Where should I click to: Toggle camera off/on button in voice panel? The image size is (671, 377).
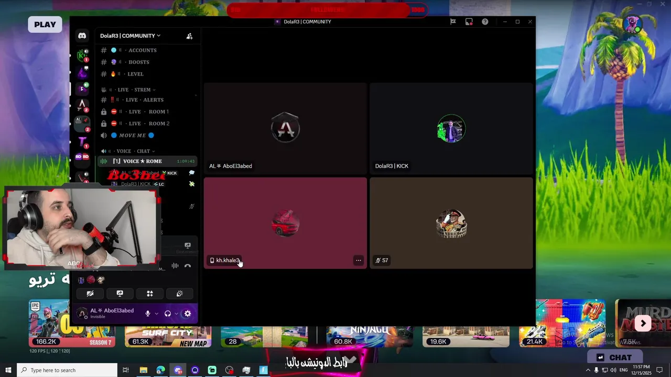[x=90, y=294]
